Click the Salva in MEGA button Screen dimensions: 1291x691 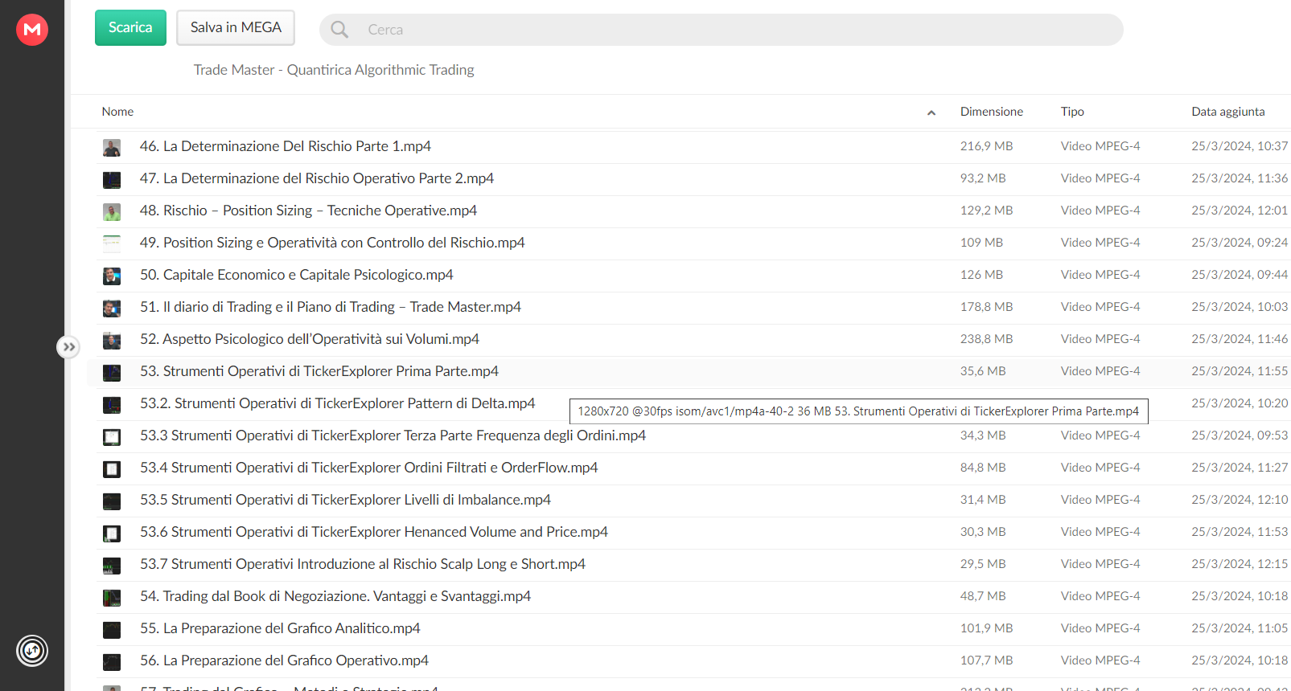[236, 27]
